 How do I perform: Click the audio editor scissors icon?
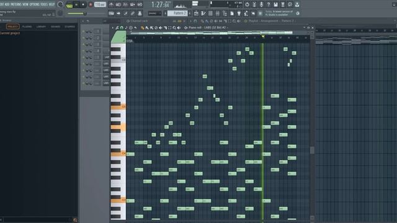coord(254,4)
